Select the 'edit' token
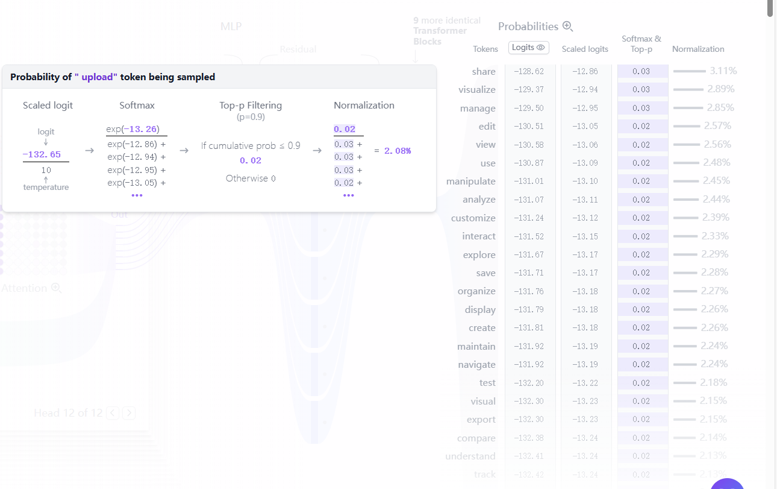Viewport: 777px width, 489px height. point(487,126)
